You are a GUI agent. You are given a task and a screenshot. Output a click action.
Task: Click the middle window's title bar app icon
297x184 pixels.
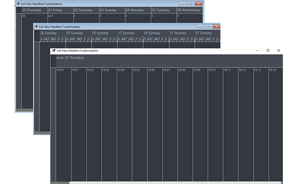pos(36,27)
